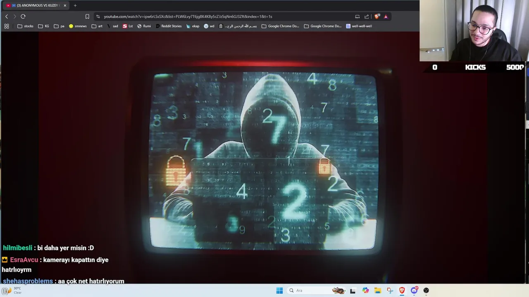Open the weather widget showing 30°C

[12, 290]
